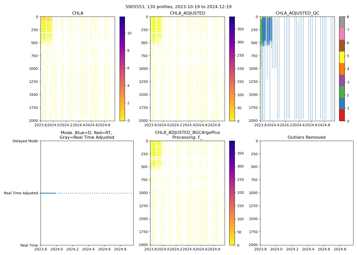Click the gray top segment of QC colorbar
The height and width of the screenshot is (255, 357).
(x=342, y=22)
